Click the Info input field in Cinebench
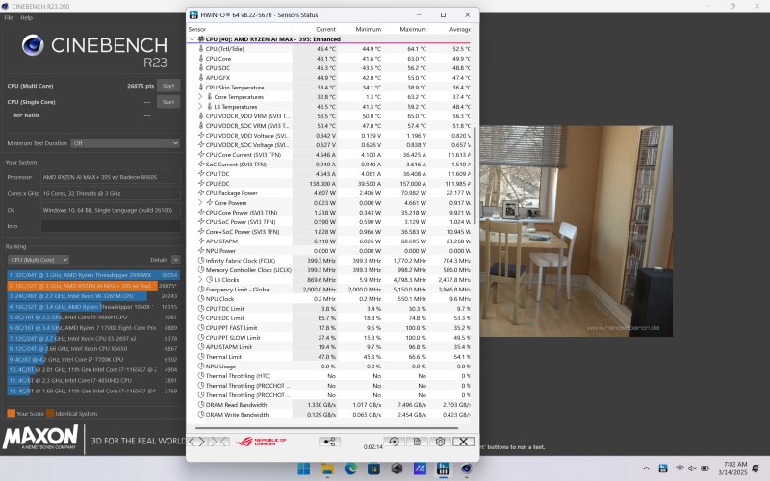This screenshot has height=481, width=770. (111, 226)
